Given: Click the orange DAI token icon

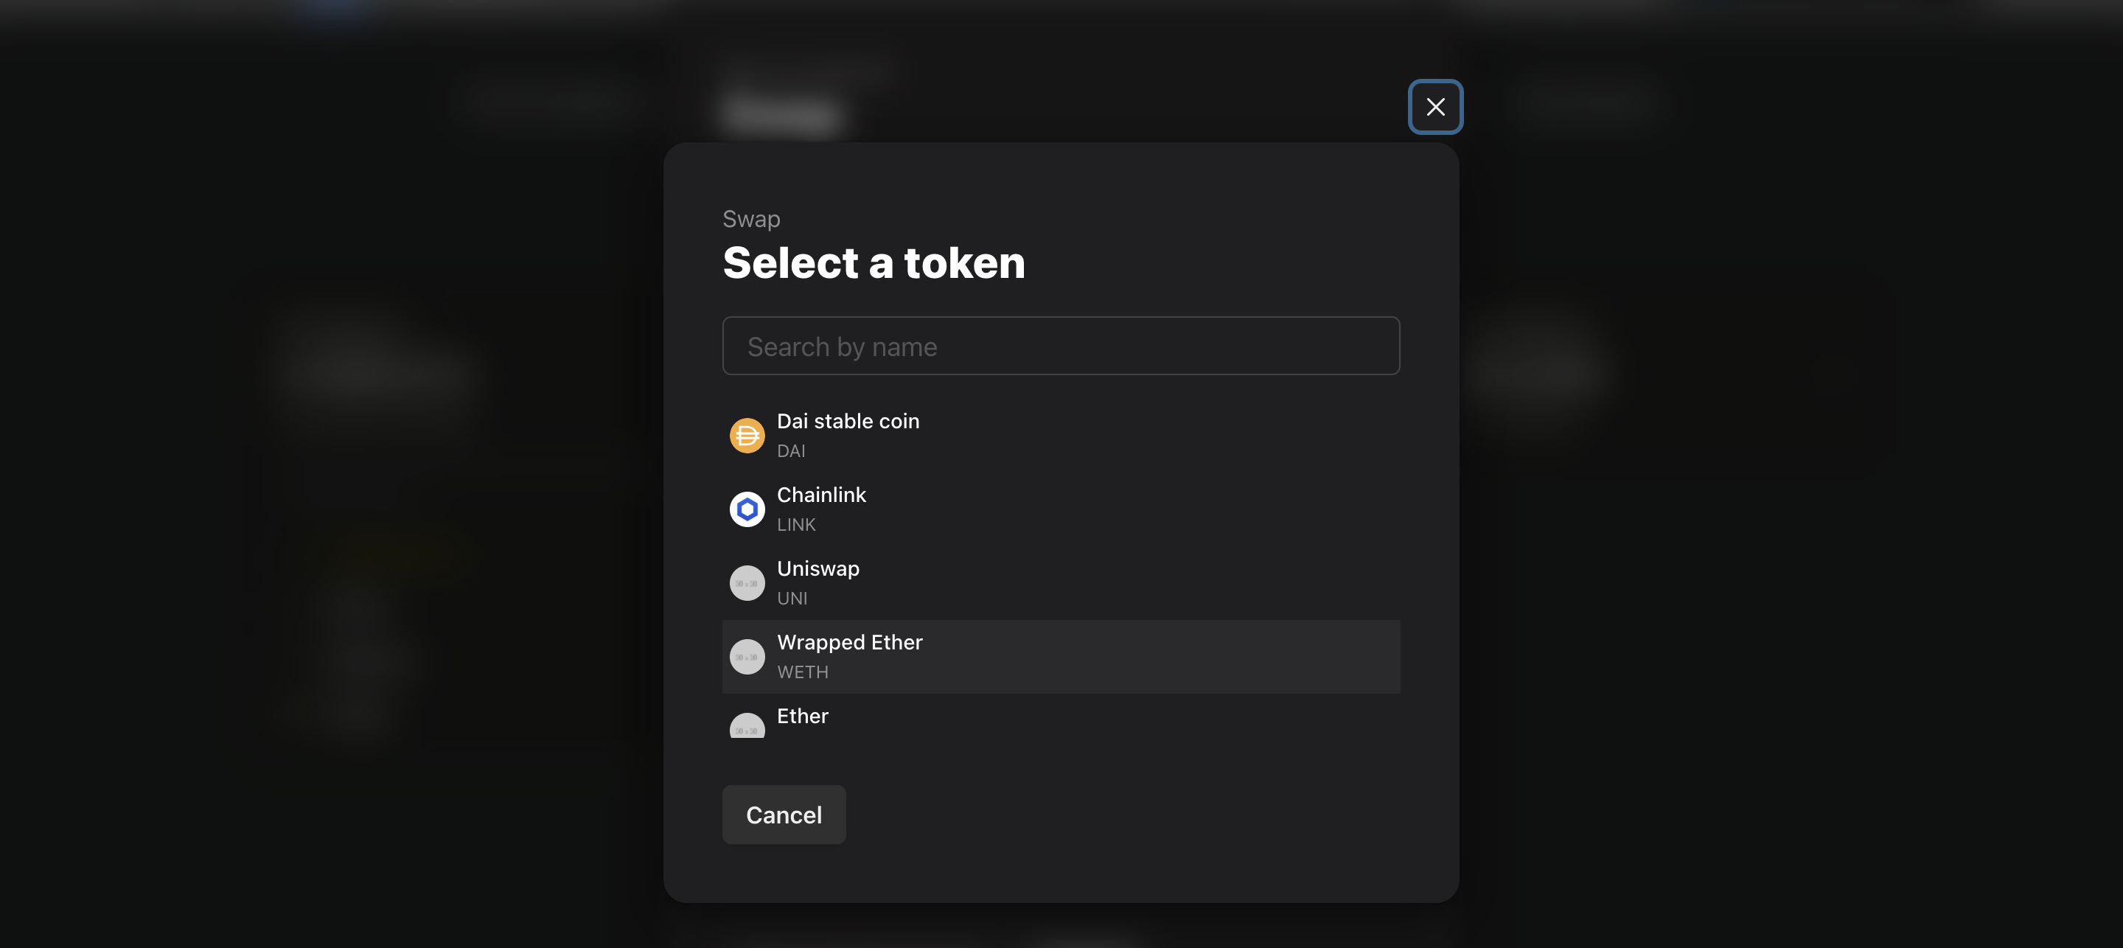Looking at the screenshot, I should coord(747,435).
